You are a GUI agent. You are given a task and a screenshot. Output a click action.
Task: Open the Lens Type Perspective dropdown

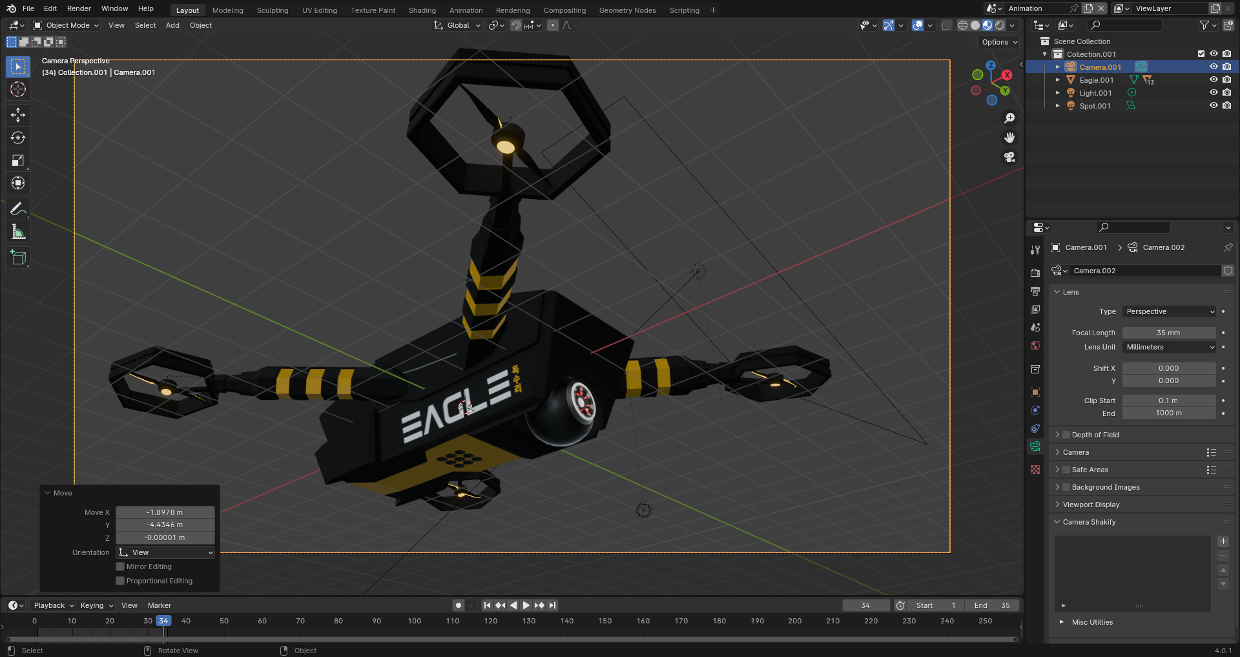[1169, 311]
